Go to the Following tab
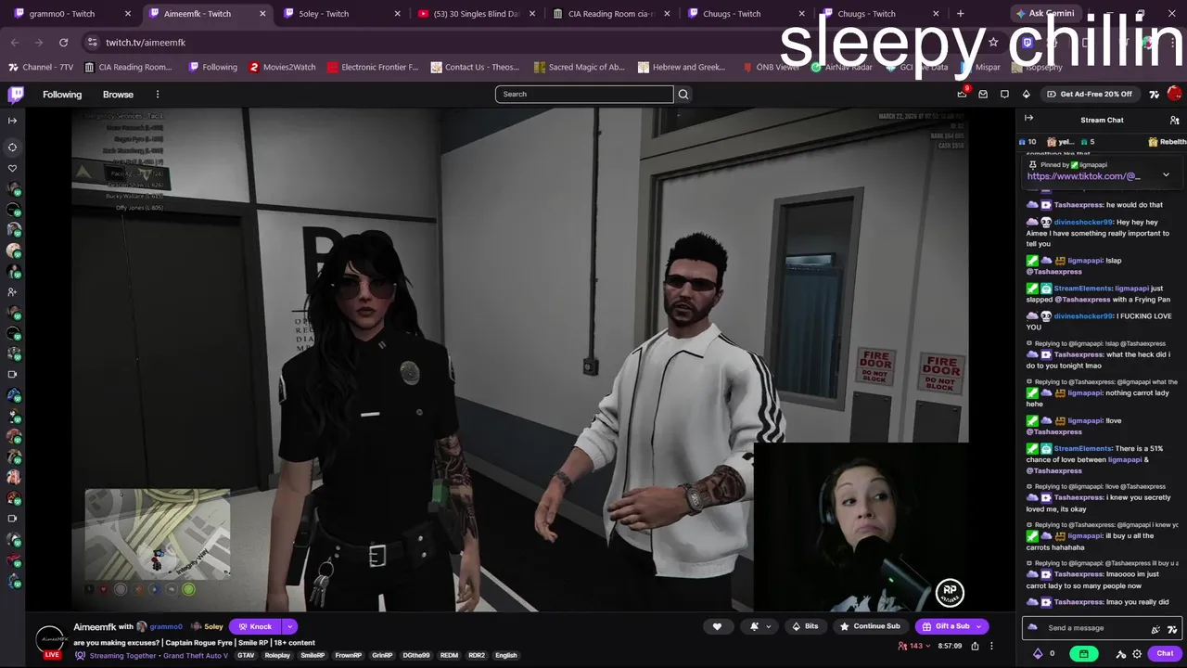This screenshot has width=1187, height=668. coord(62,94)
